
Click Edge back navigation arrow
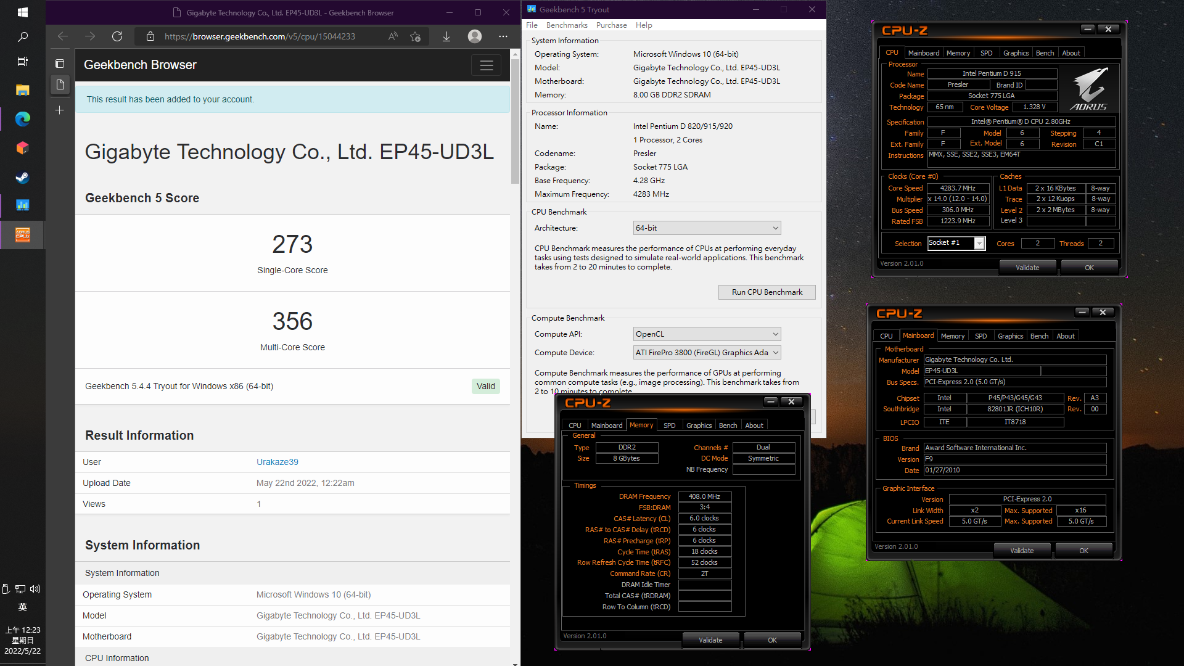pyautogui.click(x=62, y=36)
